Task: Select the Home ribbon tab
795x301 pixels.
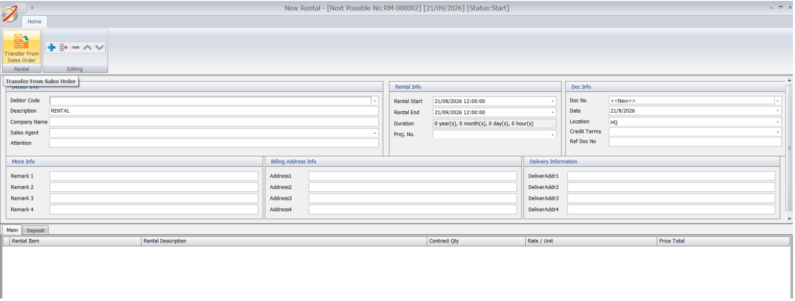Action: 35,21
